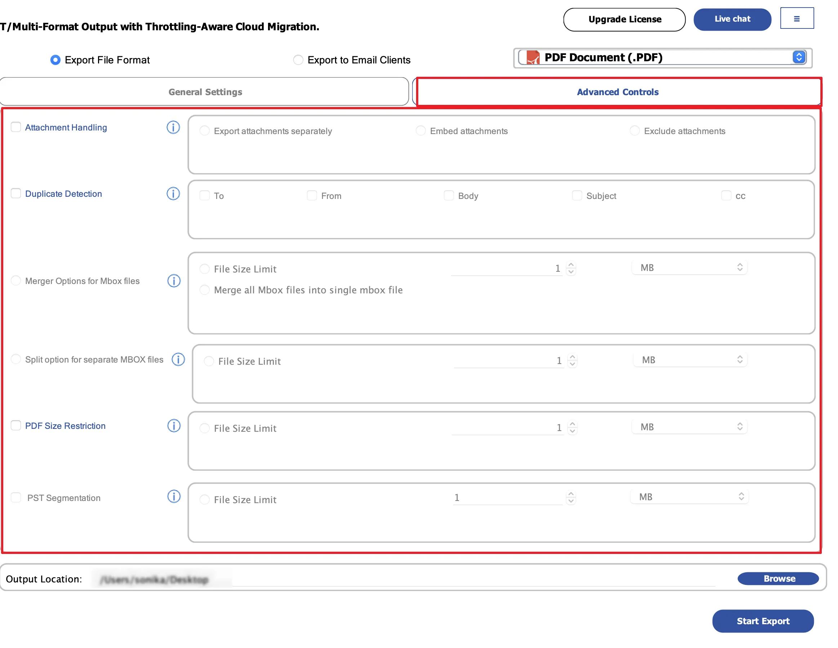Open info icon for Duplicate Detection
This screenshot has height=648, width=838.
tap(173, 194)
